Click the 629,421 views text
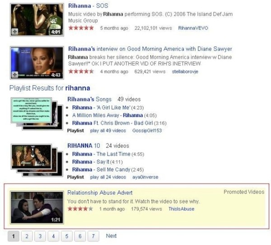Viewport: 271px width, 245px height. tap(150, 72)
